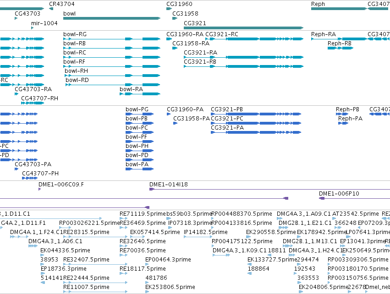Select the CG31960-PA protein

point(169,114)
